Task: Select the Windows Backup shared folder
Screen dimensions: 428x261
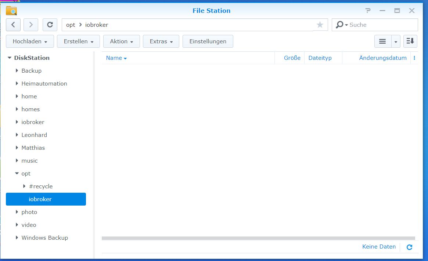Action: click(45, 238)
